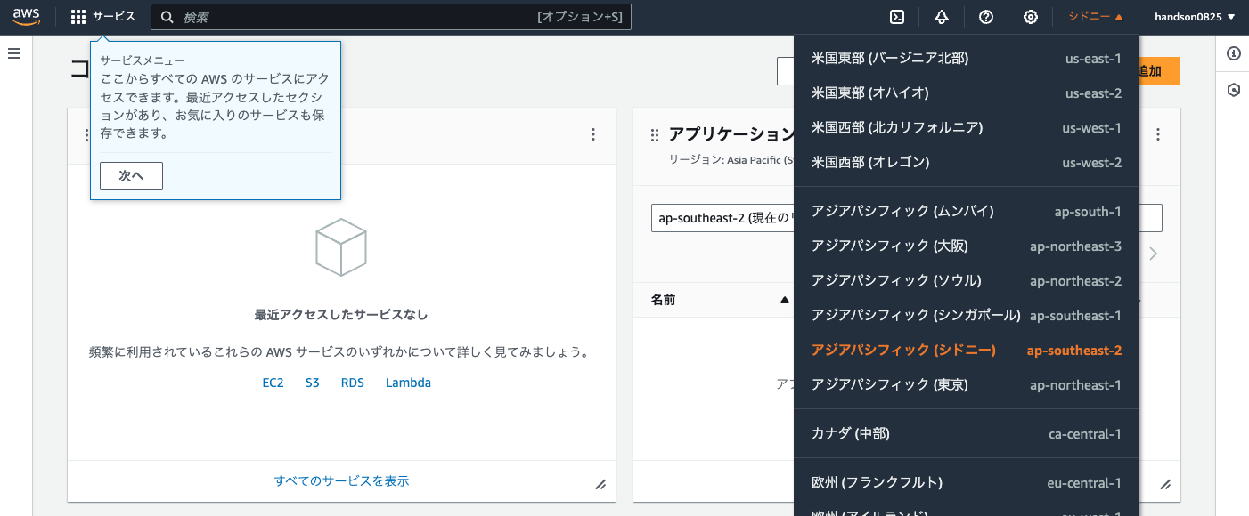
Task: Click into the top search field
Action: pyautogui.click(x=391, y=17)
